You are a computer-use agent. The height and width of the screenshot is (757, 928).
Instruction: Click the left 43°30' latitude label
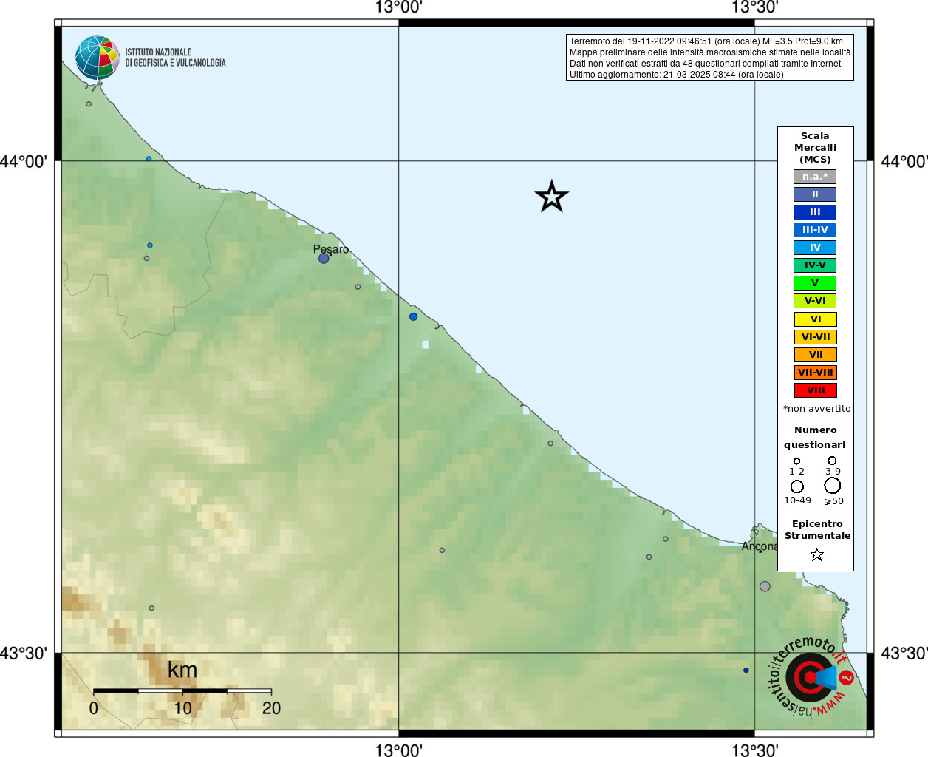click(24, 654)
